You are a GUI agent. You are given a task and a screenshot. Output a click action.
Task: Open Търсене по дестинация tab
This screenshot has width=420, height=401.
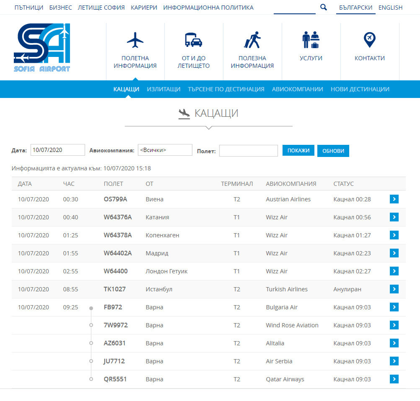(226, 89)
